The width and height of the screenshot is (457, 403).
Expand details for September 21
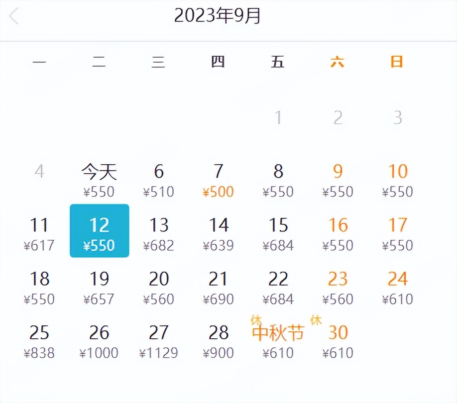tap(218, 279)
